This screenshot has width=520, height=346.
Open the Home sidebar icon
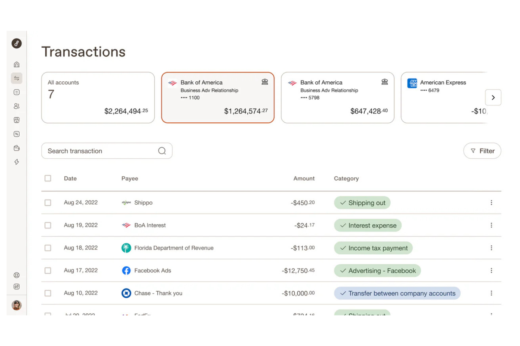click(17, 64)
